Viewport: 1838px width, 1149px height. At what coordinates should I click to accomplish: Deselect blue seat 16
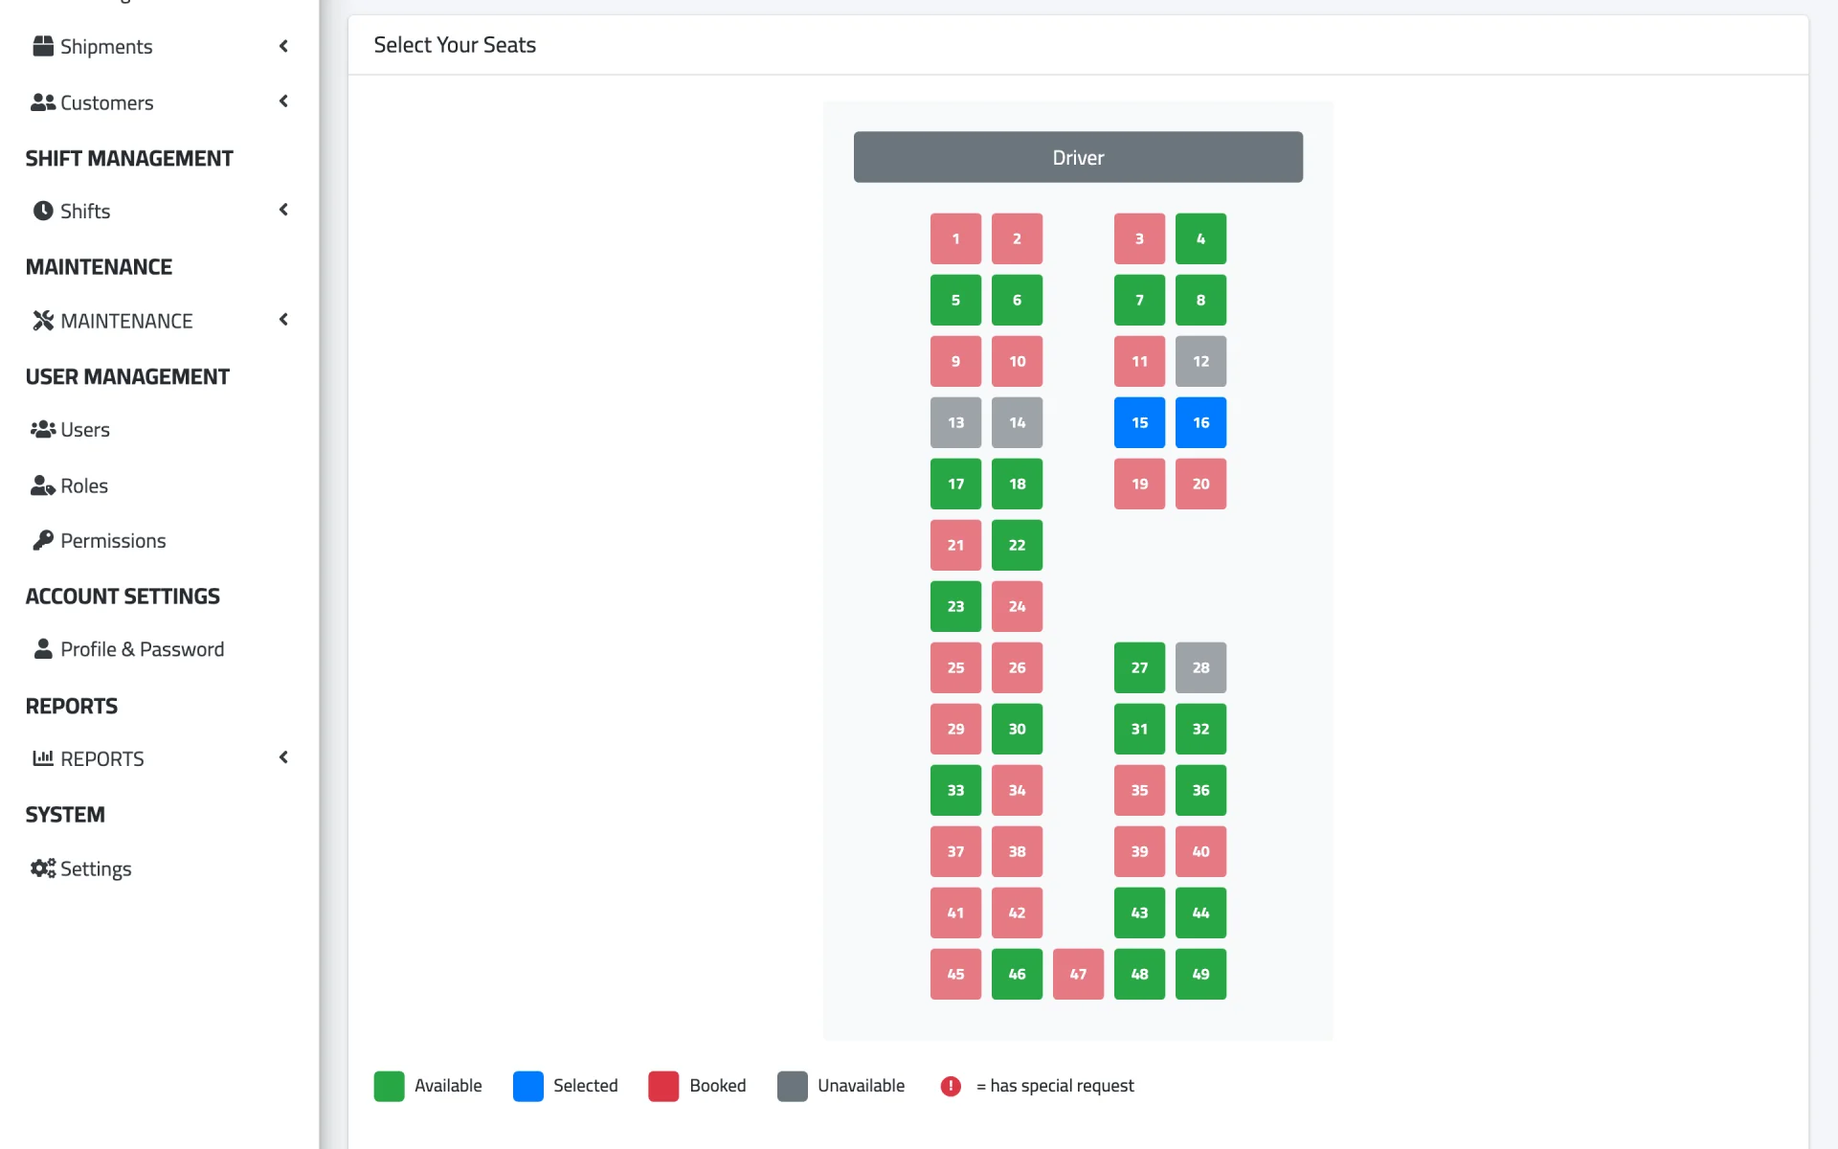(1200, 422)
